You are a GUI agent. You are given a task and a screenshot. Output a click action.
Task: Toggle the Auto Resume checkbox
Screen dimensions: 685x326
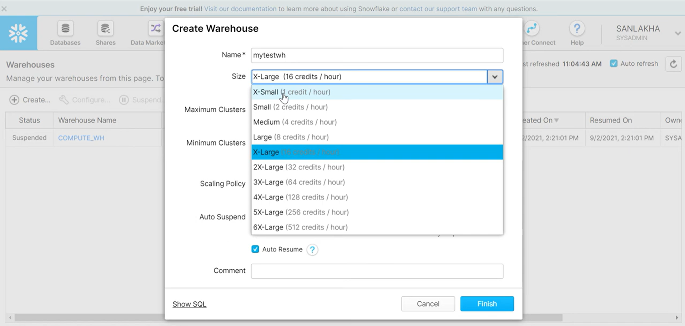coord(255,249)
